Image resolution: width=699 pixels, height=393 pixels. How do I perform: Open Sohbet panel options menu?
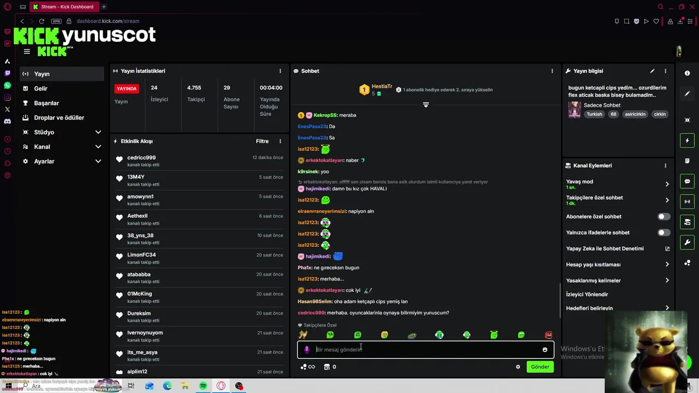552,71
